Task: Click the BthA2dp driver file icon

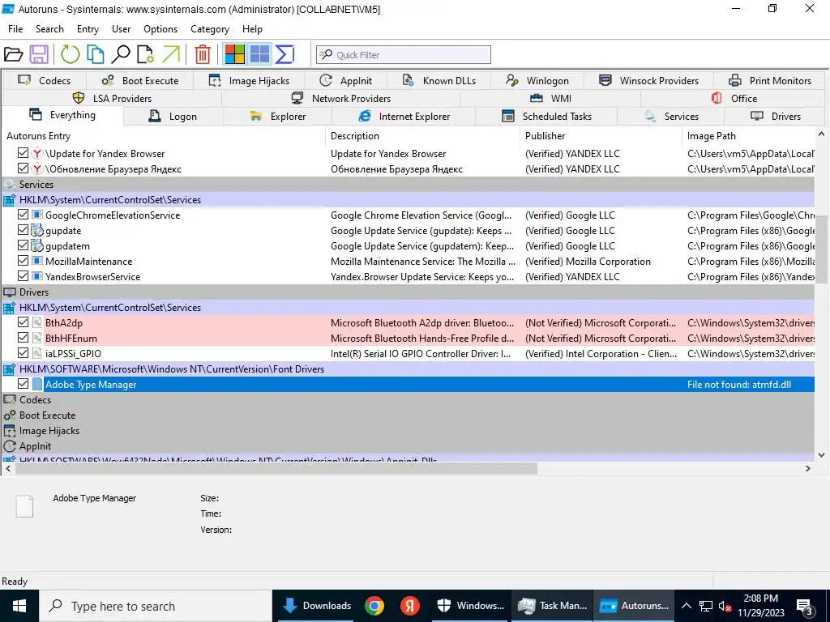Action: 37,322
